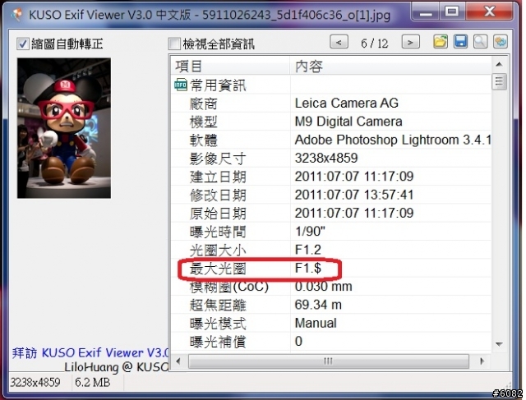Viewport: 526px width, 400px height.
Task: Click the horizontal scrollbar thumb
Action: point(329,361)
